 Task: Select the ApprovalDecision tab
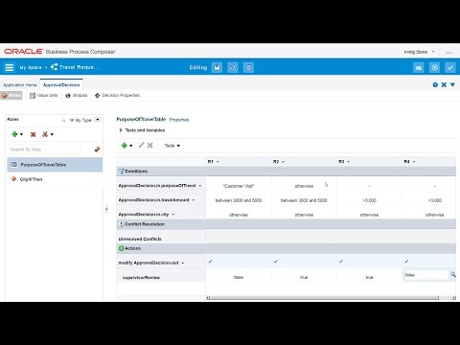(61, 85)
